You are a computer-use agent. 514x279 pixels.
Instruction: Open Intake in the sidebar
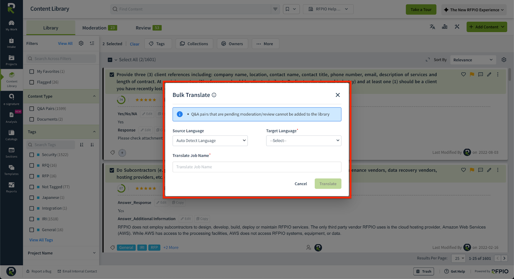[x=11, y=43]
